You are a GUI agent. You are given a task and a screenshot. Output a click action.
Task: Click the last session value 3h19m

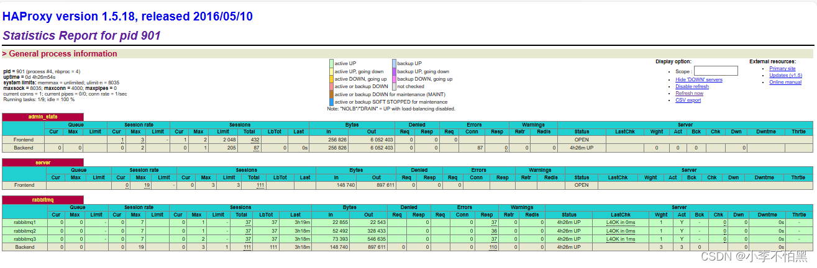click(x=303, y=222)
